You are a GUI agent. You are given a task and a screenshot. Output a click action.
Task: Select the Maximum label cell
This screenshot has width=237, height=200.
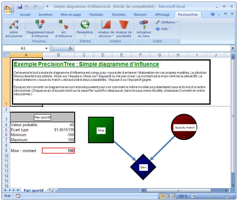point(26,140)
